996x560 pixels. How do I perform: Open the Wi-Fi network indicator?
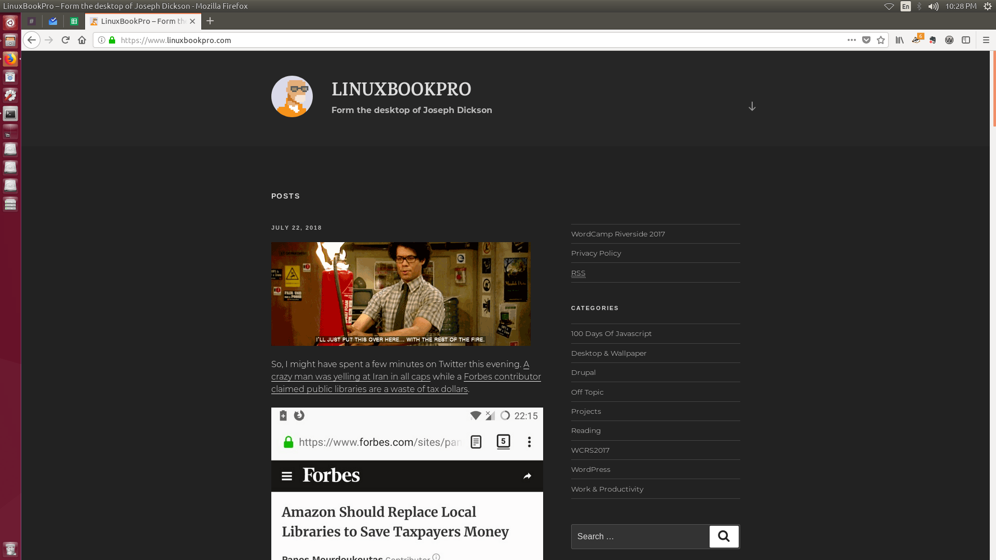889,6
